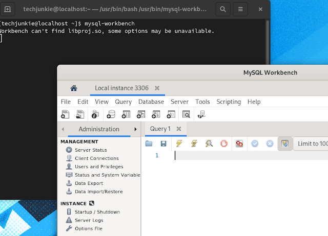The width and height of the screenshot is (328, 236).
Task: Open the Query menu
Action: (x=124, y=102)
